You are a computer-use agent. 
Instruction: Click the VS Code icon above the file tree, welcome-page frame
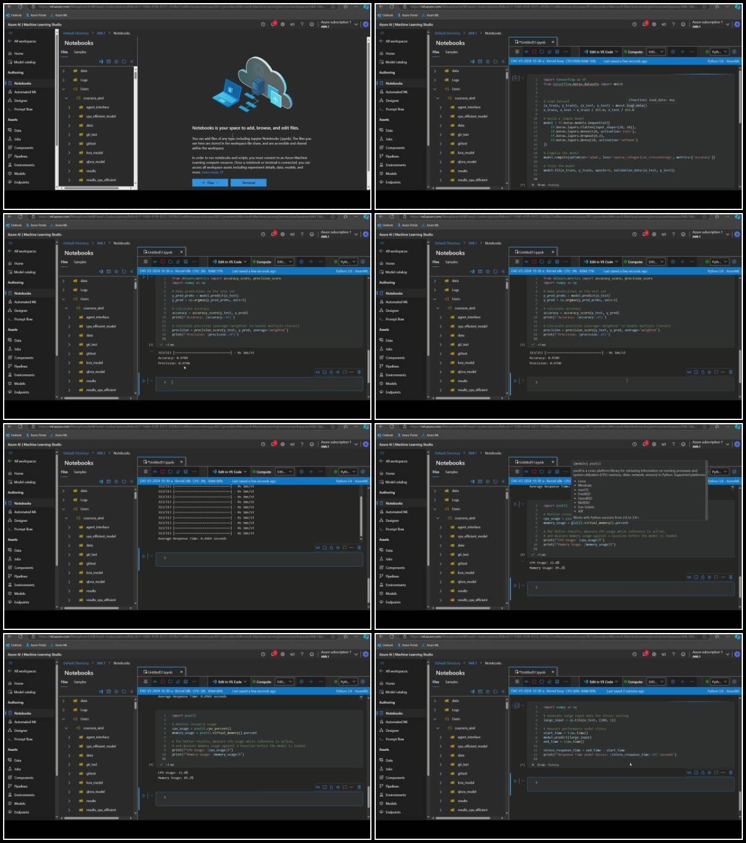[x=101, y=61]
